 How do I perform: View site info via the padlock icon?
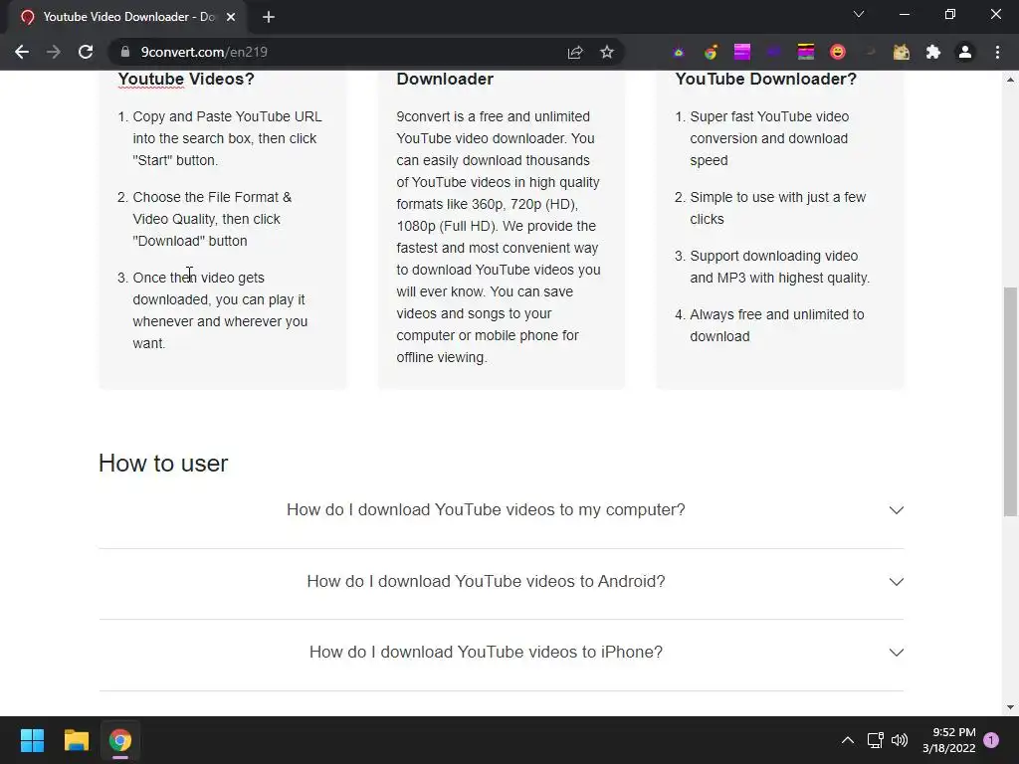[125, 52]
